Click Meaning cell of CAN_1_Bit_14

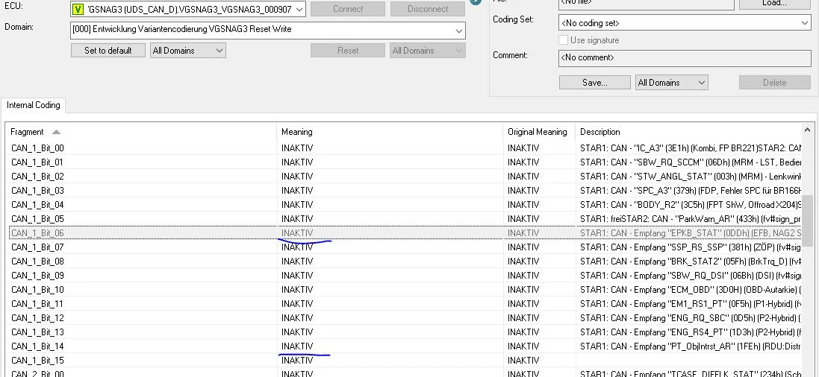point(297,346)
